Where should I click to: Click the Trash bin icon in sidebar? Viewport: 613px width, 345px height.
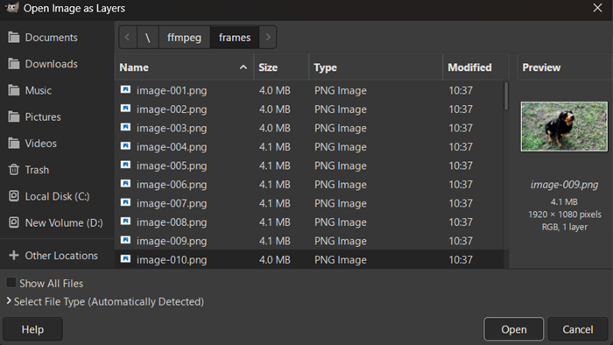[14, 170]
